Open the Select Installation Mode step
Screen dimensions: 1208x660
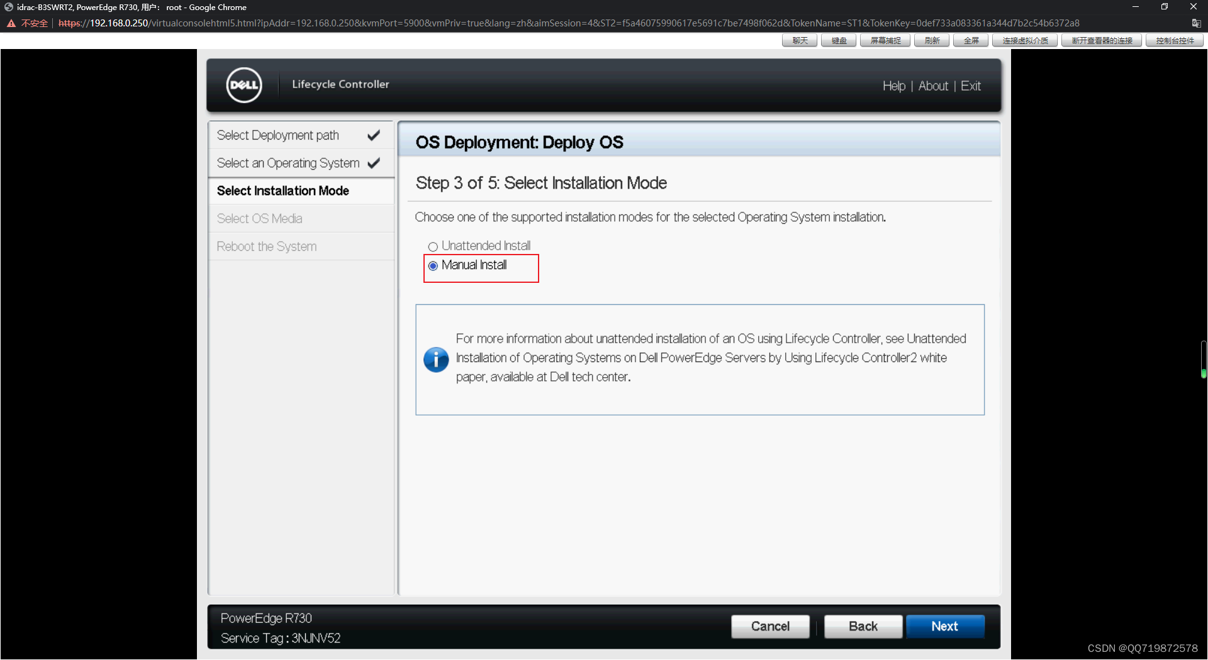pyautogui.click(x=301, y=190)
